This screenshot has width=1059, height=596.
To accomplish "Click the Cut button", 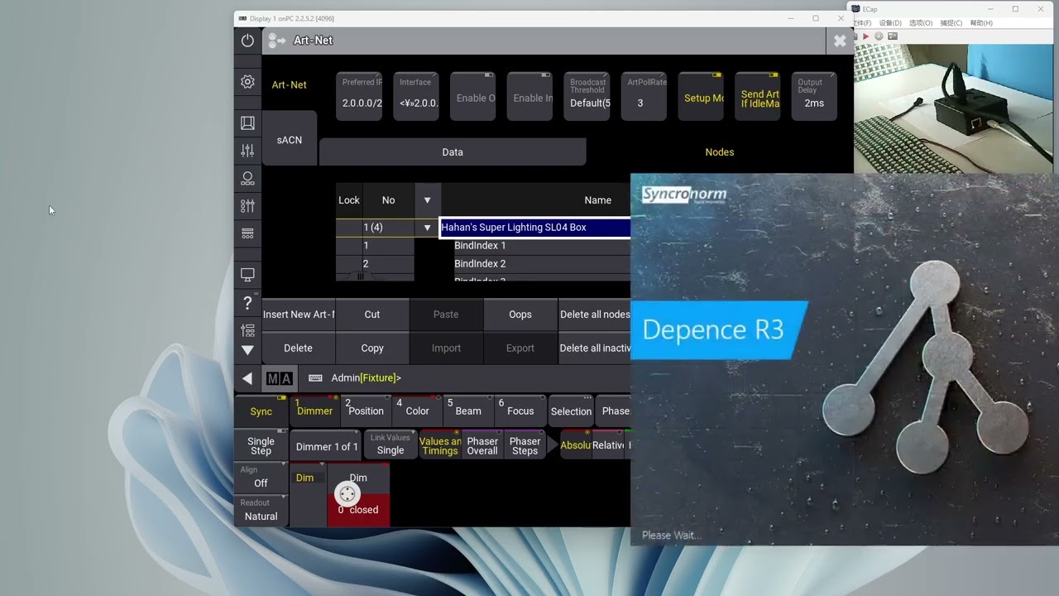I will [372, 315].
